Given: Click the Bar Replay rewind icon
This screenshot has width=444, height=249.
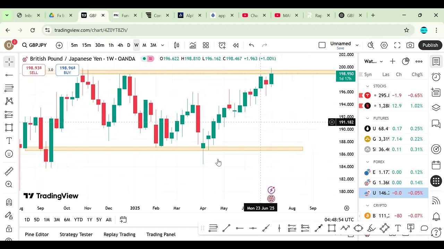Looking at the screenshot, I should coord(236,45).
